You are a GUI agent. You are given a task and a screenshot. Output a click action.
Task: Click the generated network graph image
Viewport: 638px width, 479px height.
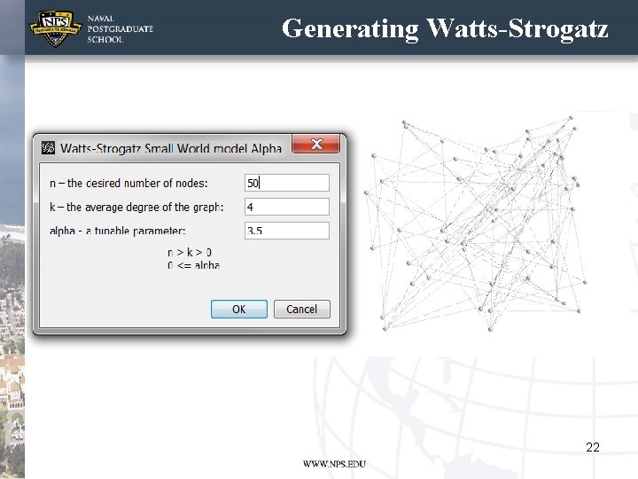tap(475, 224)
